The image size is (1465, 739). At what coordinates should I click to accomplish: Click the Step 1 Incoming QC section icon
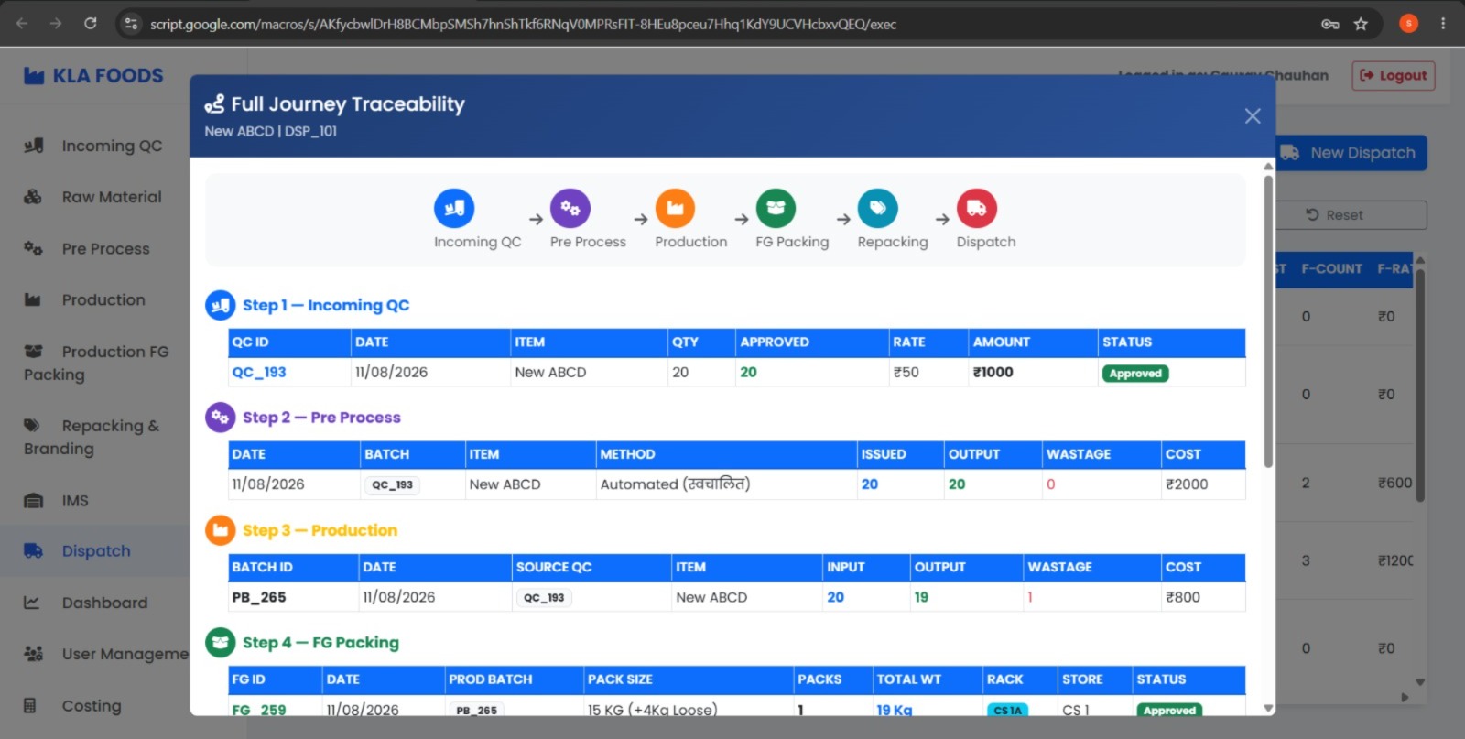[x=221, y=306]
